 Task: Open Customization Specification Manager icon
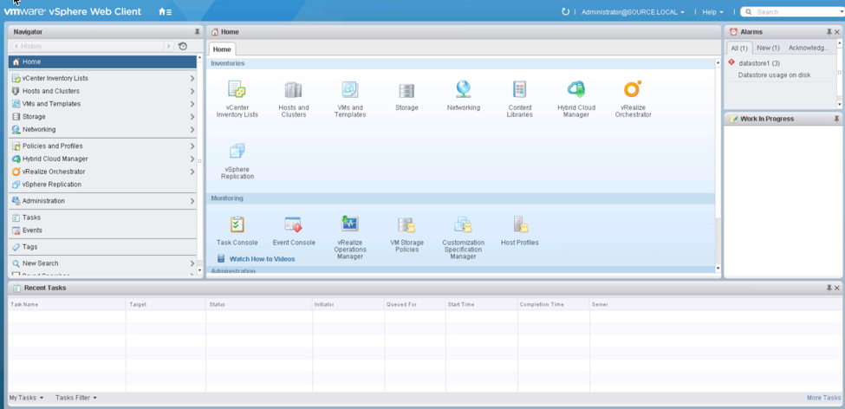(x=463, y=224)
